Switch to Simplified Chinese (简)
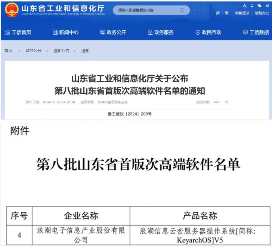 coord(218,13)
